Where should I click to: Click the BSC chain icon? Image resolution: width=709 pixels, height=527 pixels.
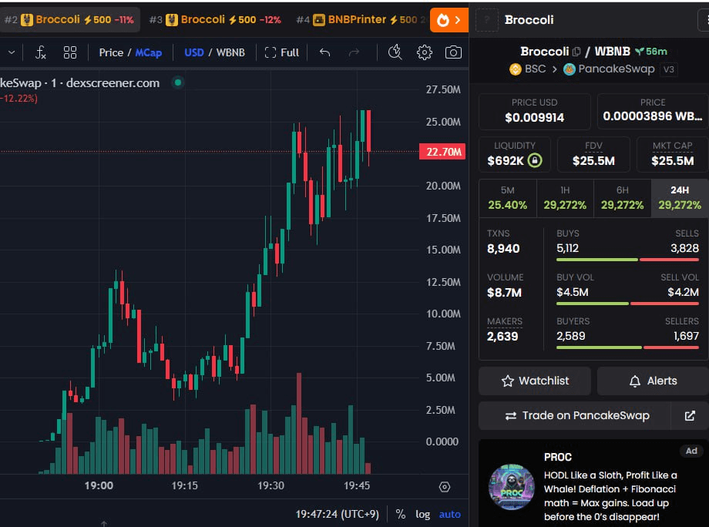click(x=516, y=69)
